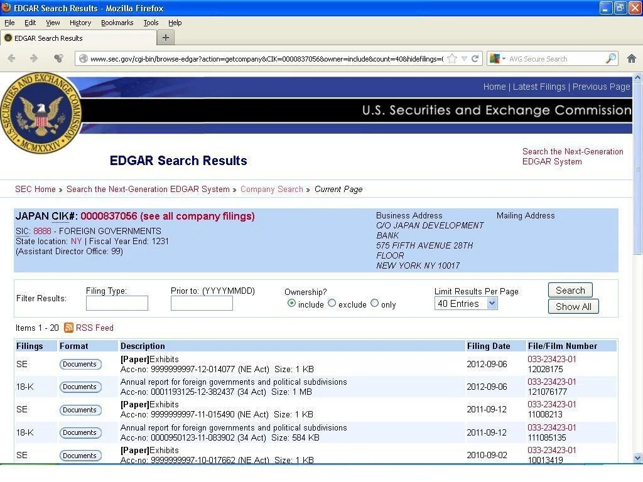Select the include ownership radio
Image resolution: width=643 pixels, height=482 pixels.
[291, 303]
